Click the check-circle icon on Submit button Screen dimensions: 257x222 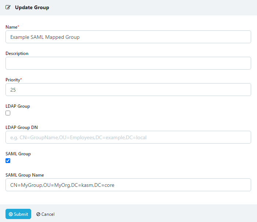(11, 214)
